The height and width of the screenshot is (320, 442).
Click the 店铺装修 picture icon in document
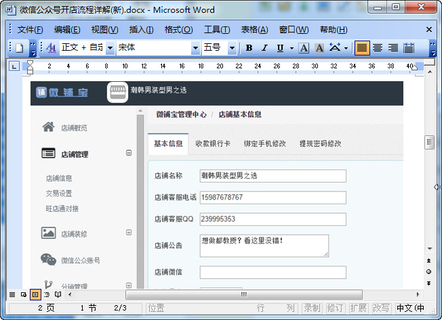(49, 233)
